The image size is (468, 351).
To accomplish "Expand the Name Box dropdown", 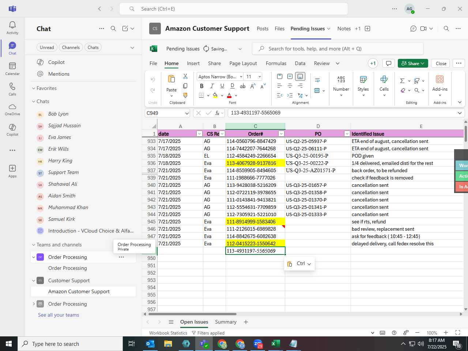I will 187,113.
